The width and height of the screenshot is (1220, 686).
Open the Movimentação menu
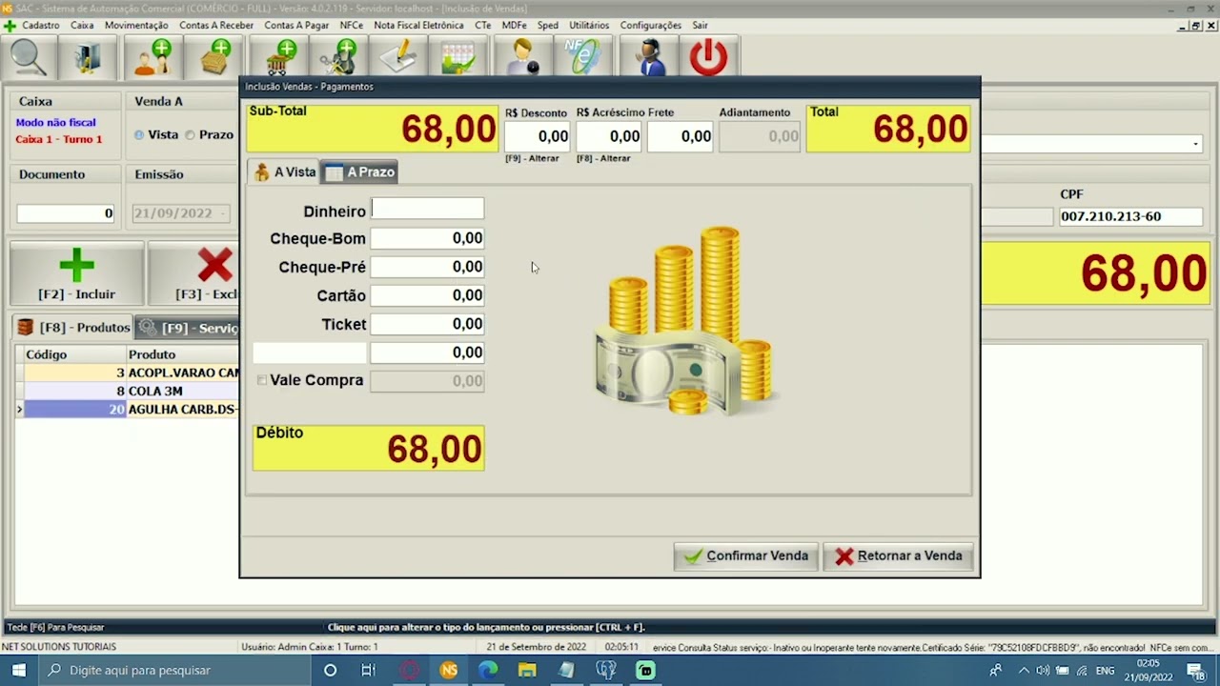tap(136, 25)
